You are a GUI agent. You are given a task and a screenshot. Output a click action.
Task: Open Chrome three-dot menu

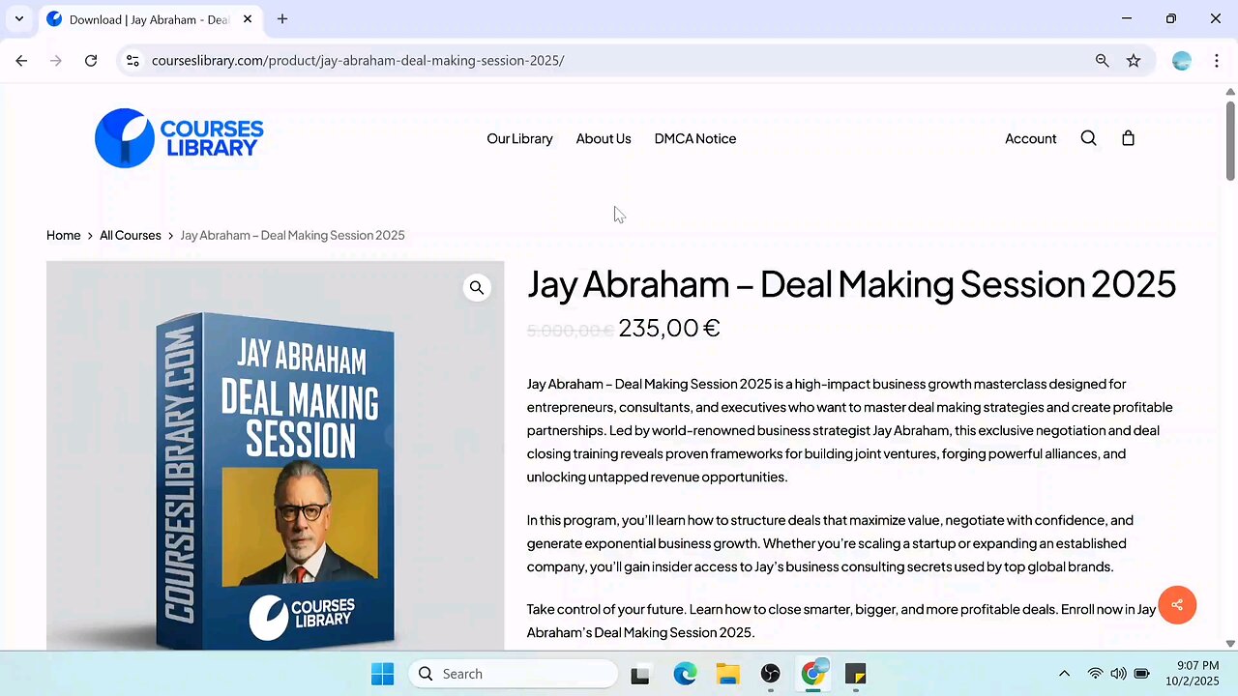(x=1216, y=60)
